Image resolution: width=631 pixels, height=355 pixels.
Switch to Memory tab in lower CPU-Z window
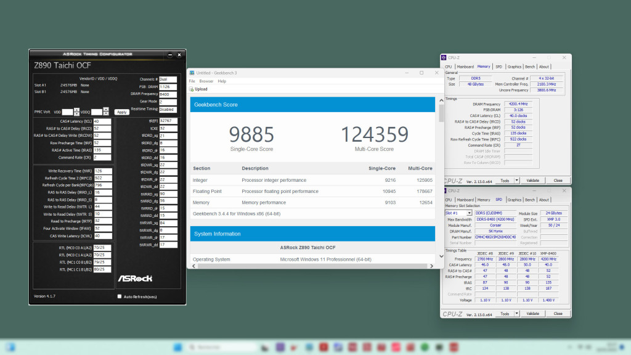(x=483, y=200)
